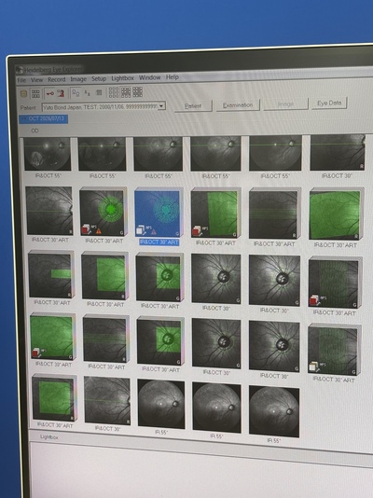Screen dimensions: 373x498
Task: Click the Eye Data button
Action: (329, 104)
